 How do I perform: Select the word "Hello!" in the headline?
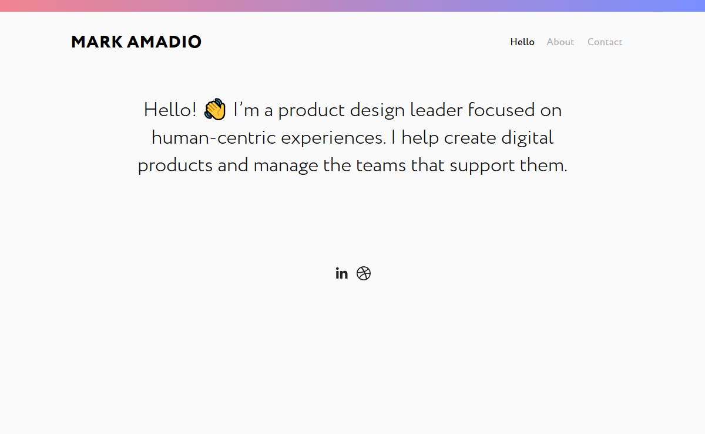170,110
